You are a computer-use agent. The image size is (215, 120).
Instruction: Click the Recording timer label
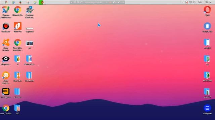(x=94, y=2)
